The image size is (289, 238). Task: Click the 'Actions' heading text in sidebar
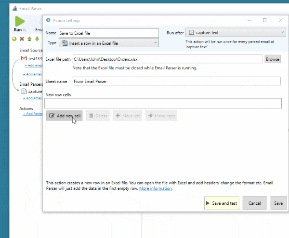coord(26,108)
